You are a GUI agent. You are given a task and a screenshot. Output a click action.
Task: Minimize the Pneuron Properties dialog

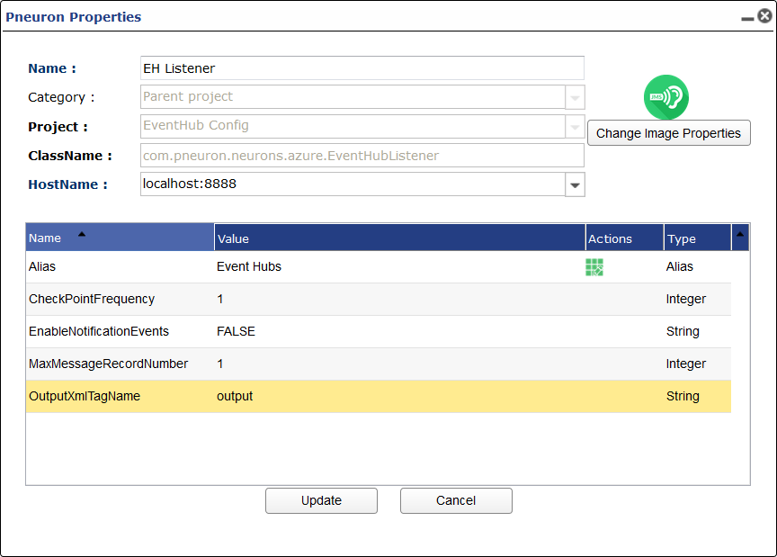click(x=747, y=19)
